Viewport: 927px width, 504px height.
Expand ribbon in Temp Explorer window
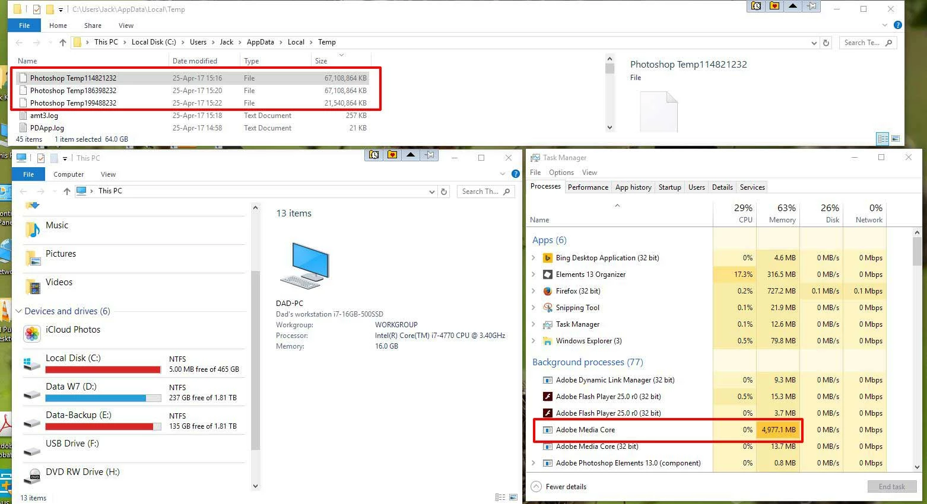click(885, 25)
